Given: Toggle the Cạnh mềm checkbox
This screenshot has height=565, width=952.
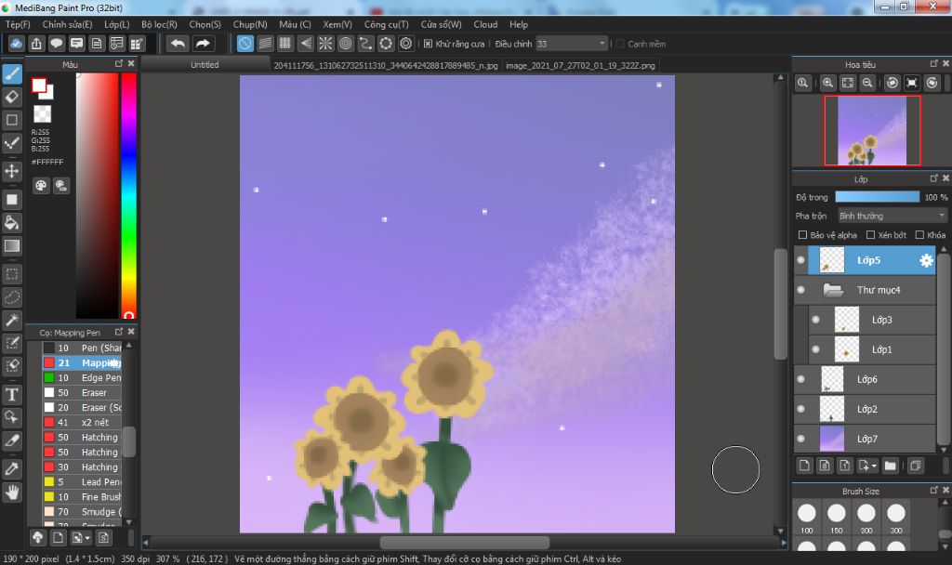Looking at the screenshot, I should click(620, 44).
